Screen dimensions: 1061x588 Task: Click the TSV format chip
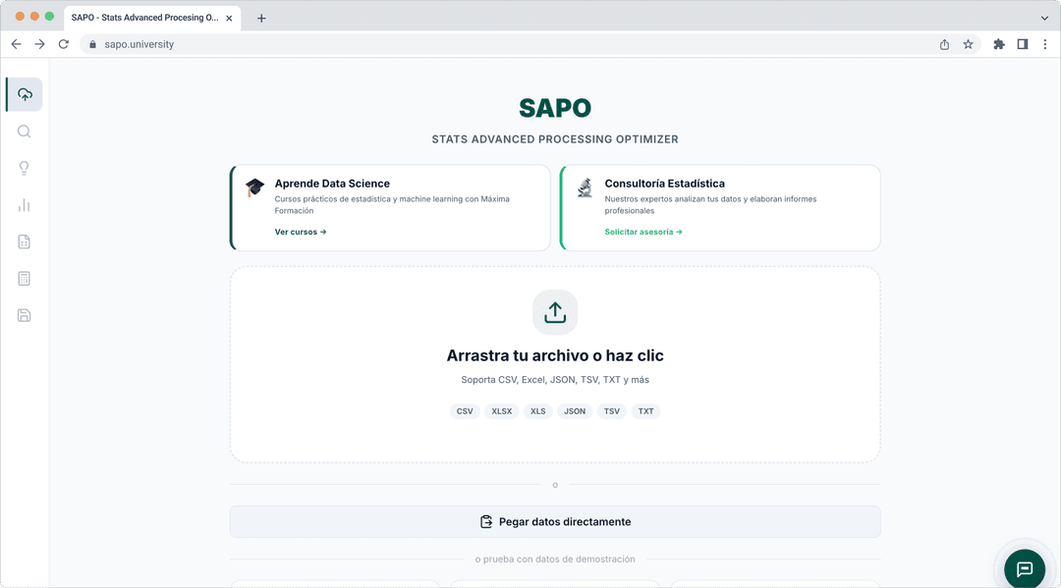[612, 411]
